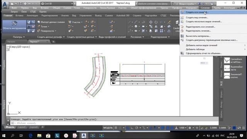Click the Customization menu icon in status bar
This screenshot has height=139, width=247.
(x=244, y=128)
